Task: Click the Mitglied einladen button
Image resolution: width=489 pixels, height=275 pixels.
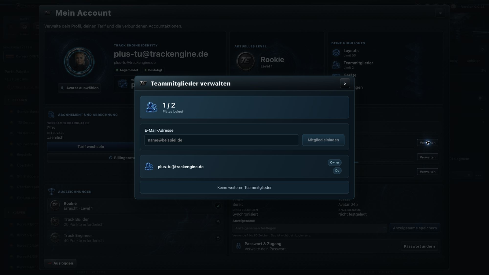Action: click(x=323, y=140)
